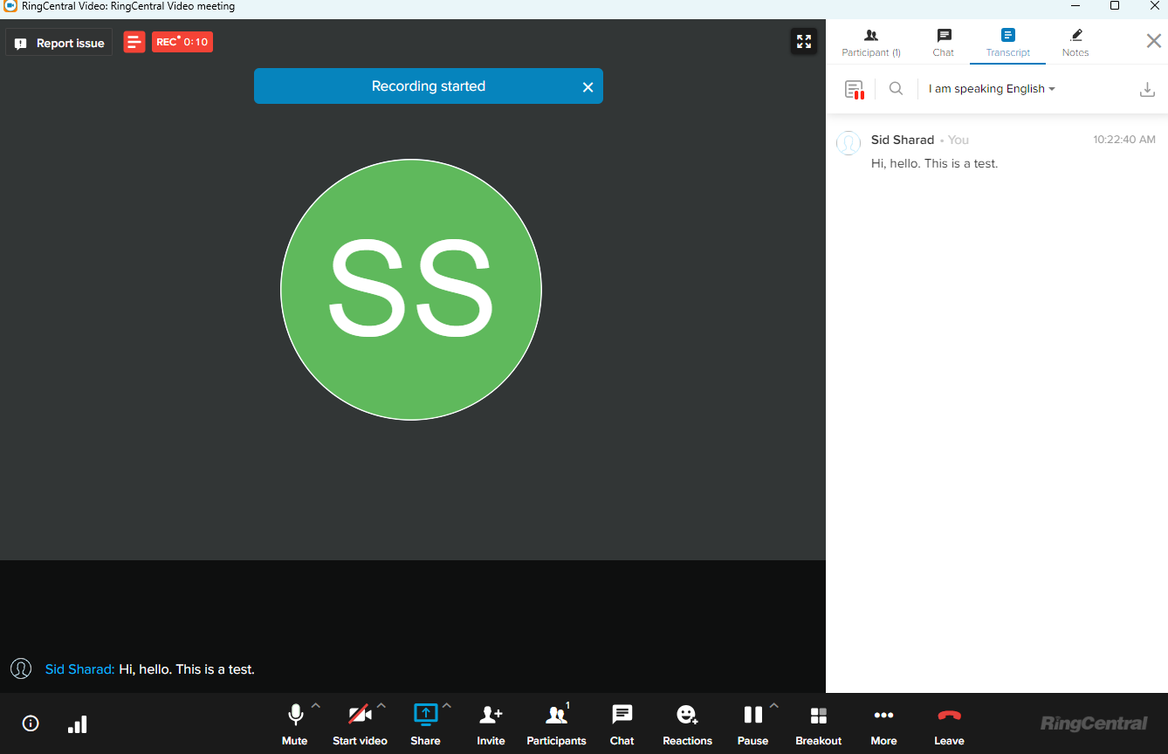The image size is (1168, 754).
Task: Expand the video options arrow beside Start video
Action: 381,706
